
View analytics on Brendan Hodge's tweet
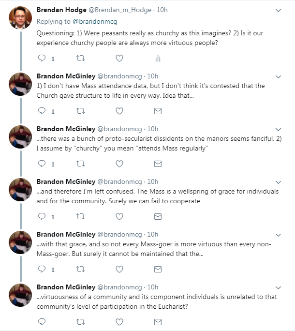point(157,59)
